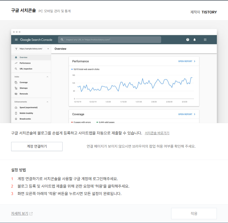Click the 적용 button
The width and height of the screenshot is (228, 223).
point(194,213)
